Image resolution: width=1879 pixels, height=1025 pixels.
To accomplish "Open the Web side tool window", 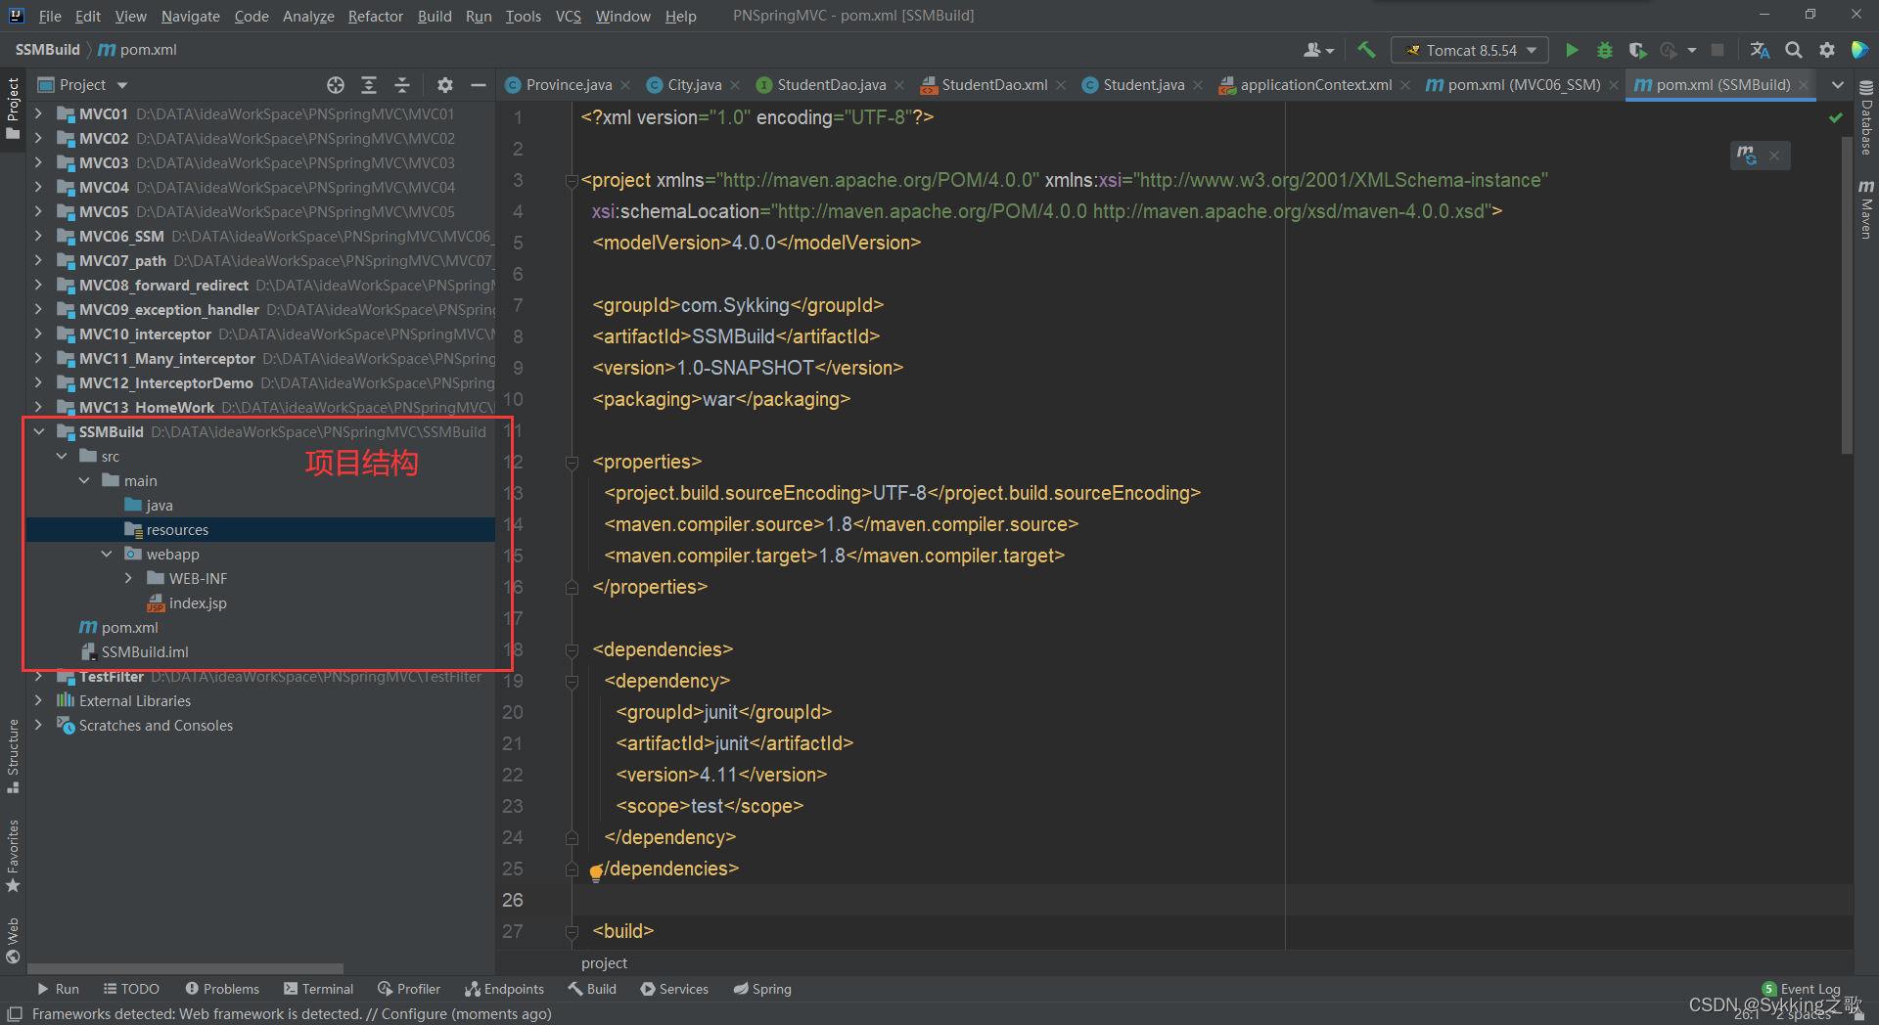I will coord(13,940).
